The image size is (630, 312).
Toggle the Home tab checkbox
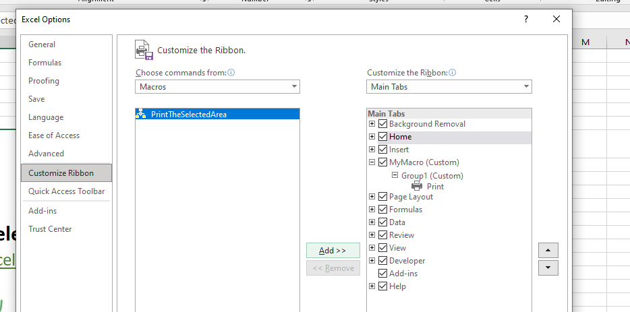tap(383, 137)
